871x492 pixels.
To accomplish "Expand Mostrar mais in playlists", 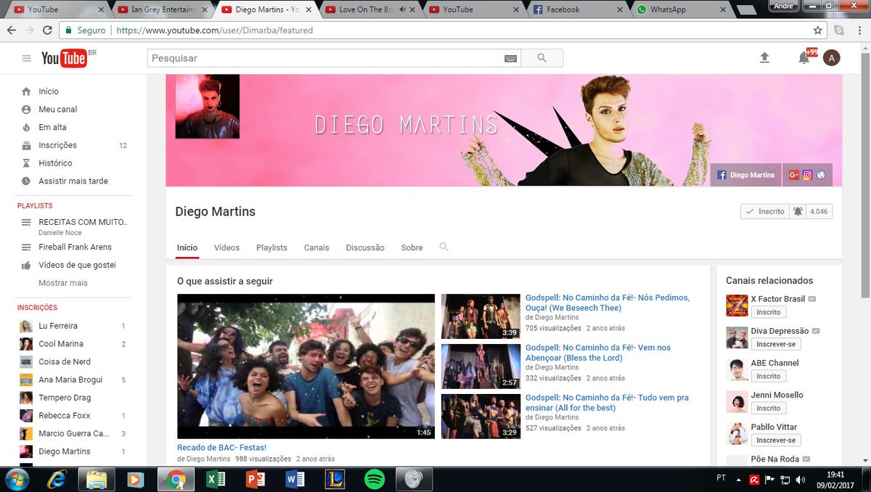I will click(x=63, y=283).
